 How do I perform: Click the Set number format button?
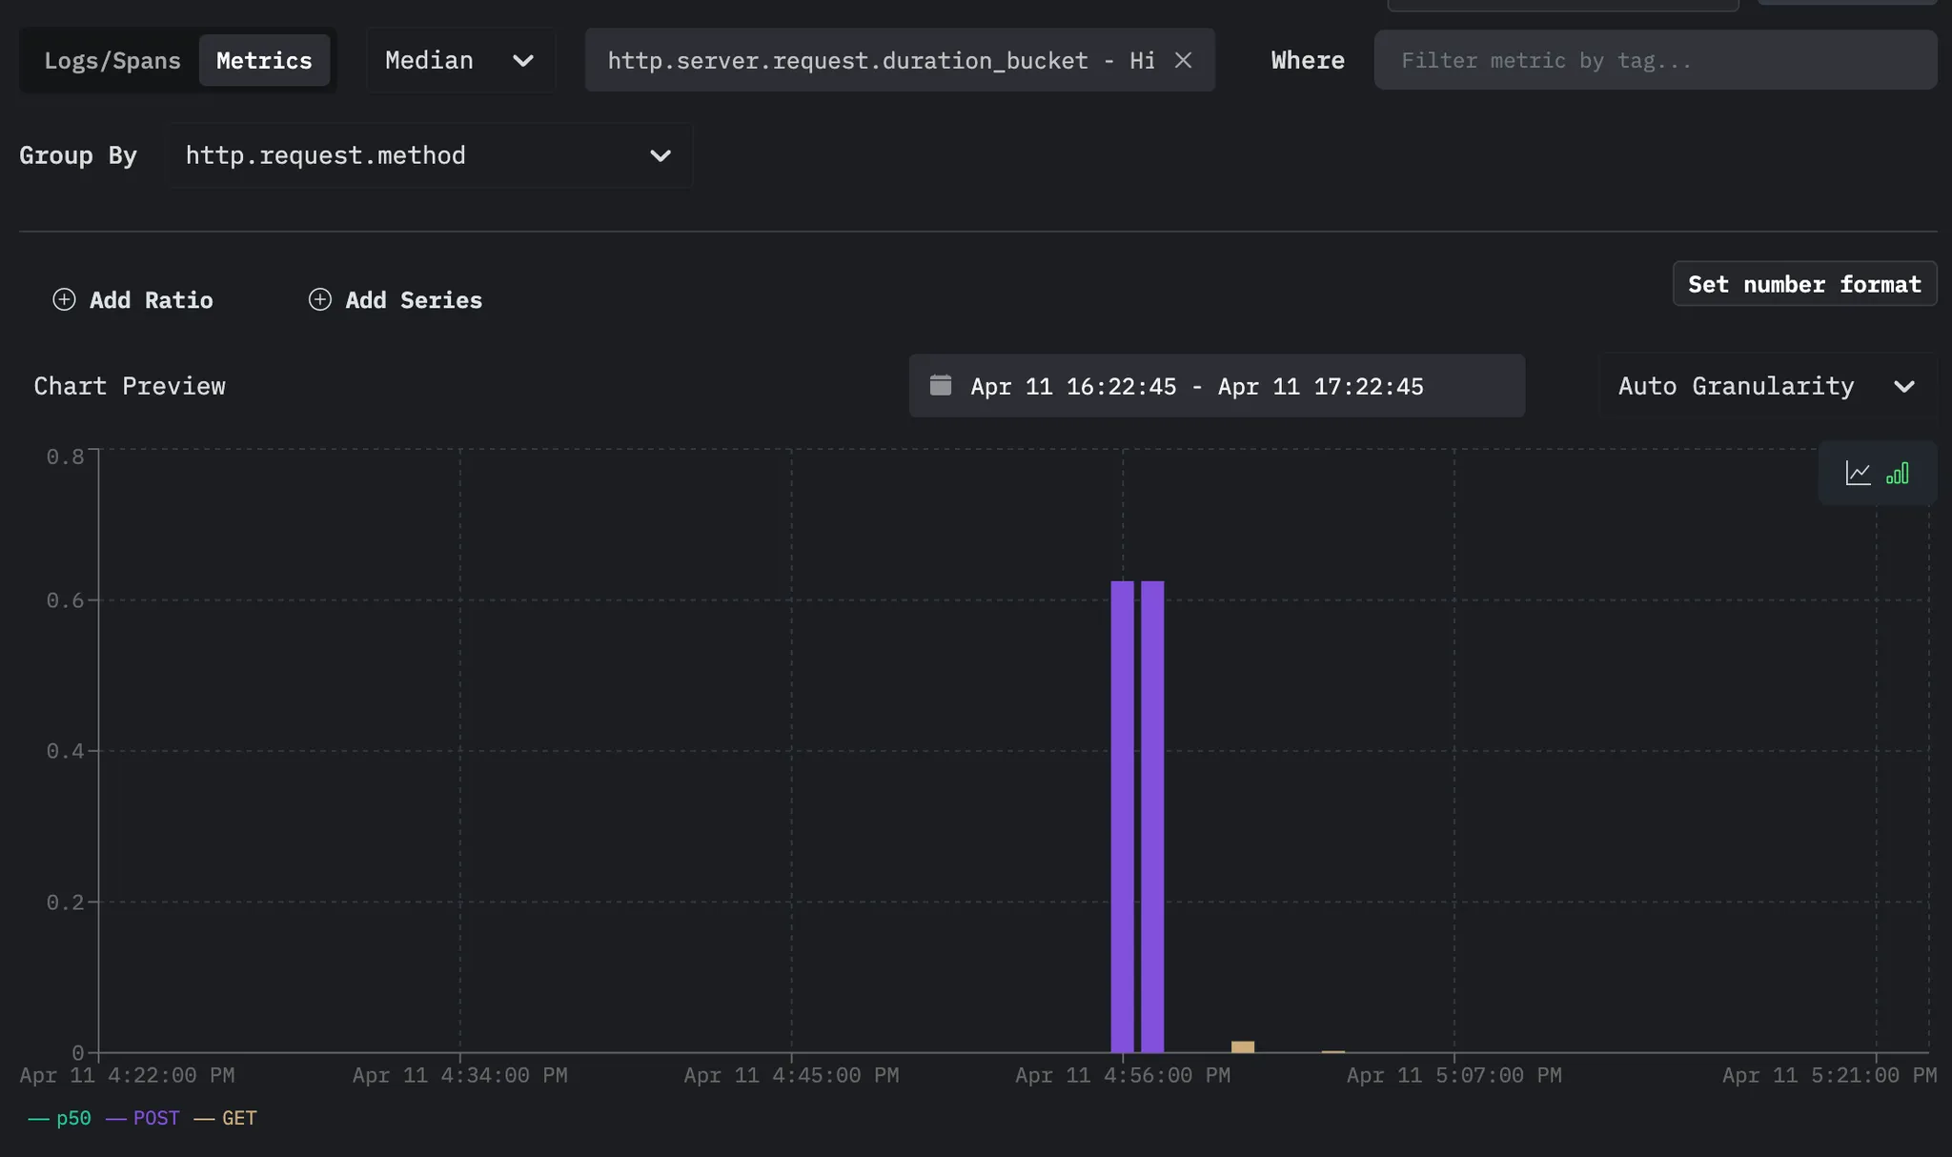click(1803, 283)
